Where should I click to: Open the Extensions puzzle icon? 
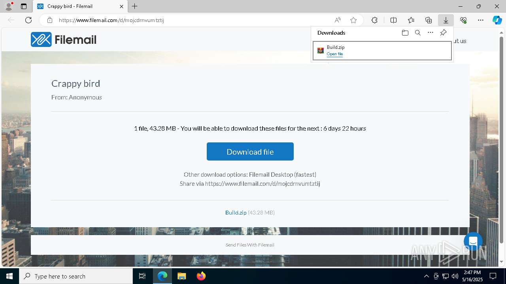click(x=374, y=20)
